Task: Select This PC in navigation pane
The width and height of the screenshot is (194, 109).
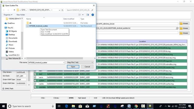Action: pyautogui.click(x=10, y=28)
